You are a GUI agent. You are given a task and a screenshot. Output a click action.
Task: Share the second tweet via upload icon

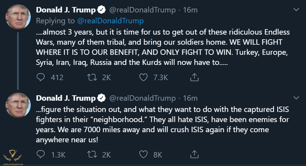click(194, 154)
